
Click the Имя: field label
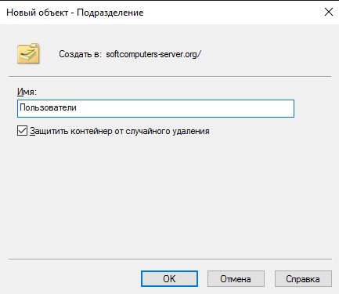(27, 92)
